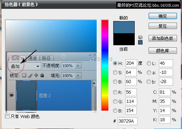Toggle visibility eye of 图层 2
182x129 pixels.
click(11, 95)
